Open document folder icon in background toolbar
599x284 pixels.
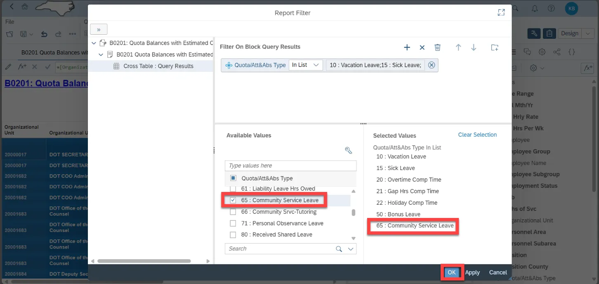(x=9, y=34)
